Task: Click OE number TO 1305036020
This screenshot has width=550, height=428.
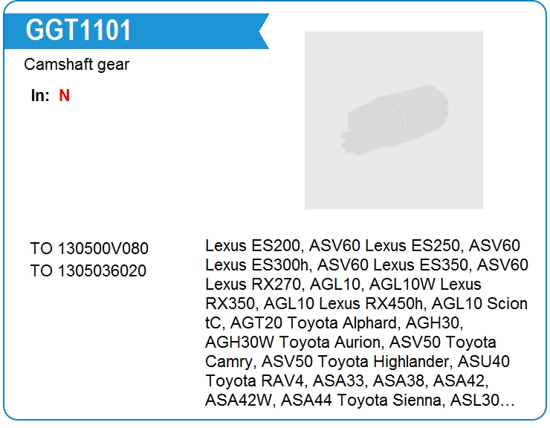Action: [88, 270]
